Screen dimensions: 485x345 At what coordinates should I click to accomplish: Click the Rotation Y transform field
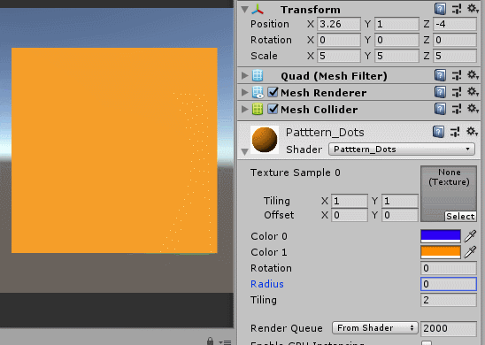point(396,40)
